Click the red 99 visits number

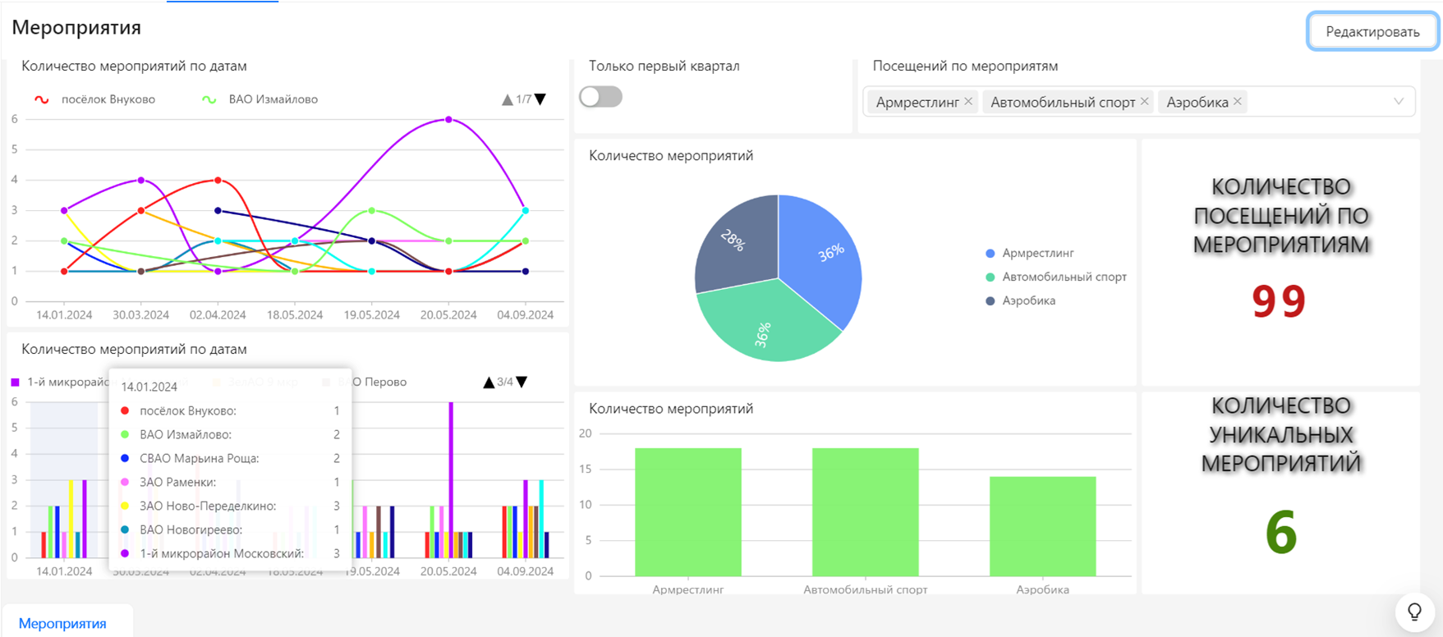click(1279, 301)
